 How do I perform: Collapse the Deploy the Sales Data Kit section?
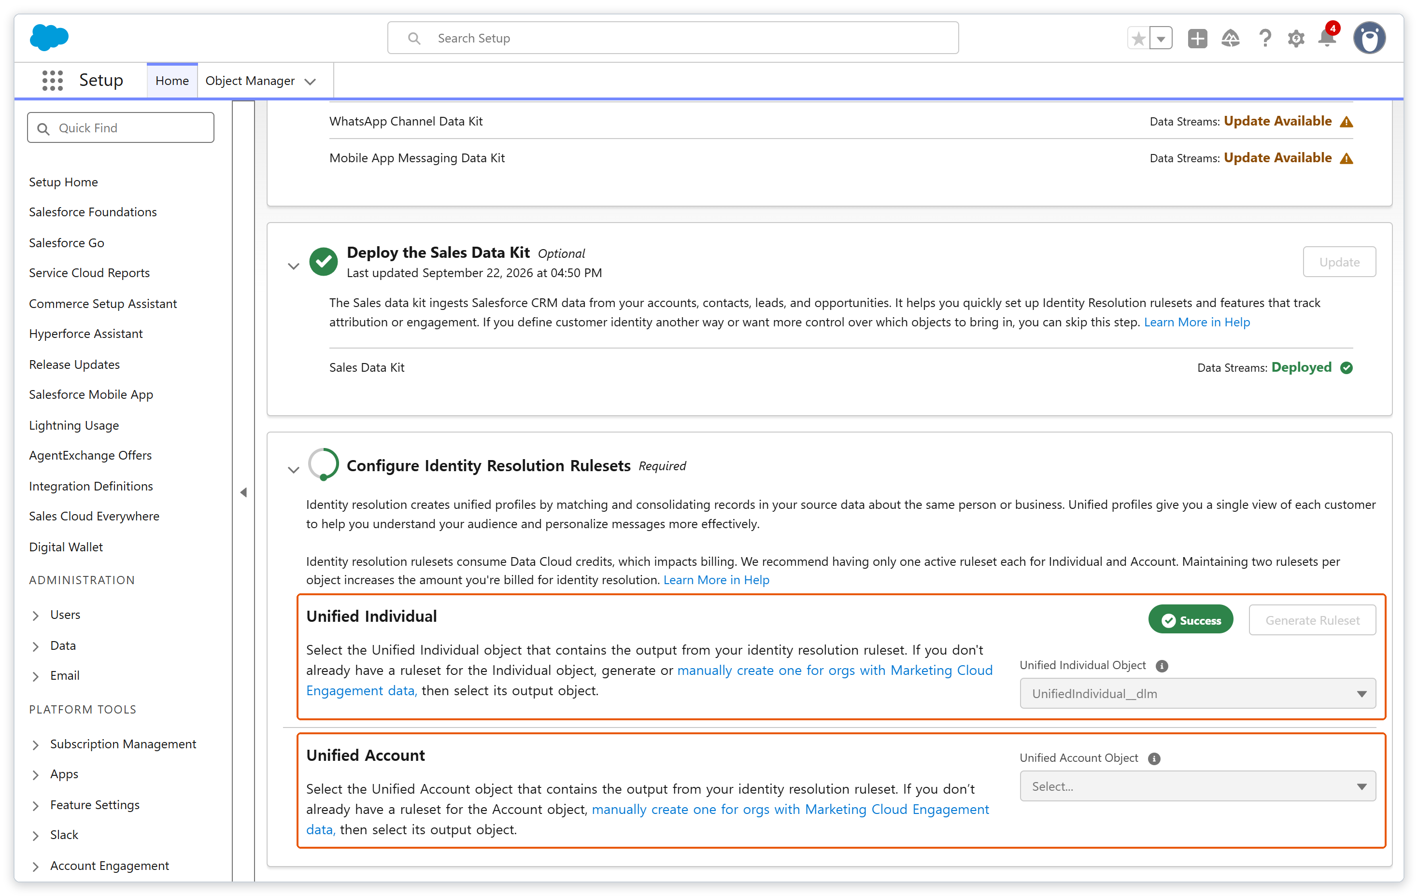click(293, 266)
